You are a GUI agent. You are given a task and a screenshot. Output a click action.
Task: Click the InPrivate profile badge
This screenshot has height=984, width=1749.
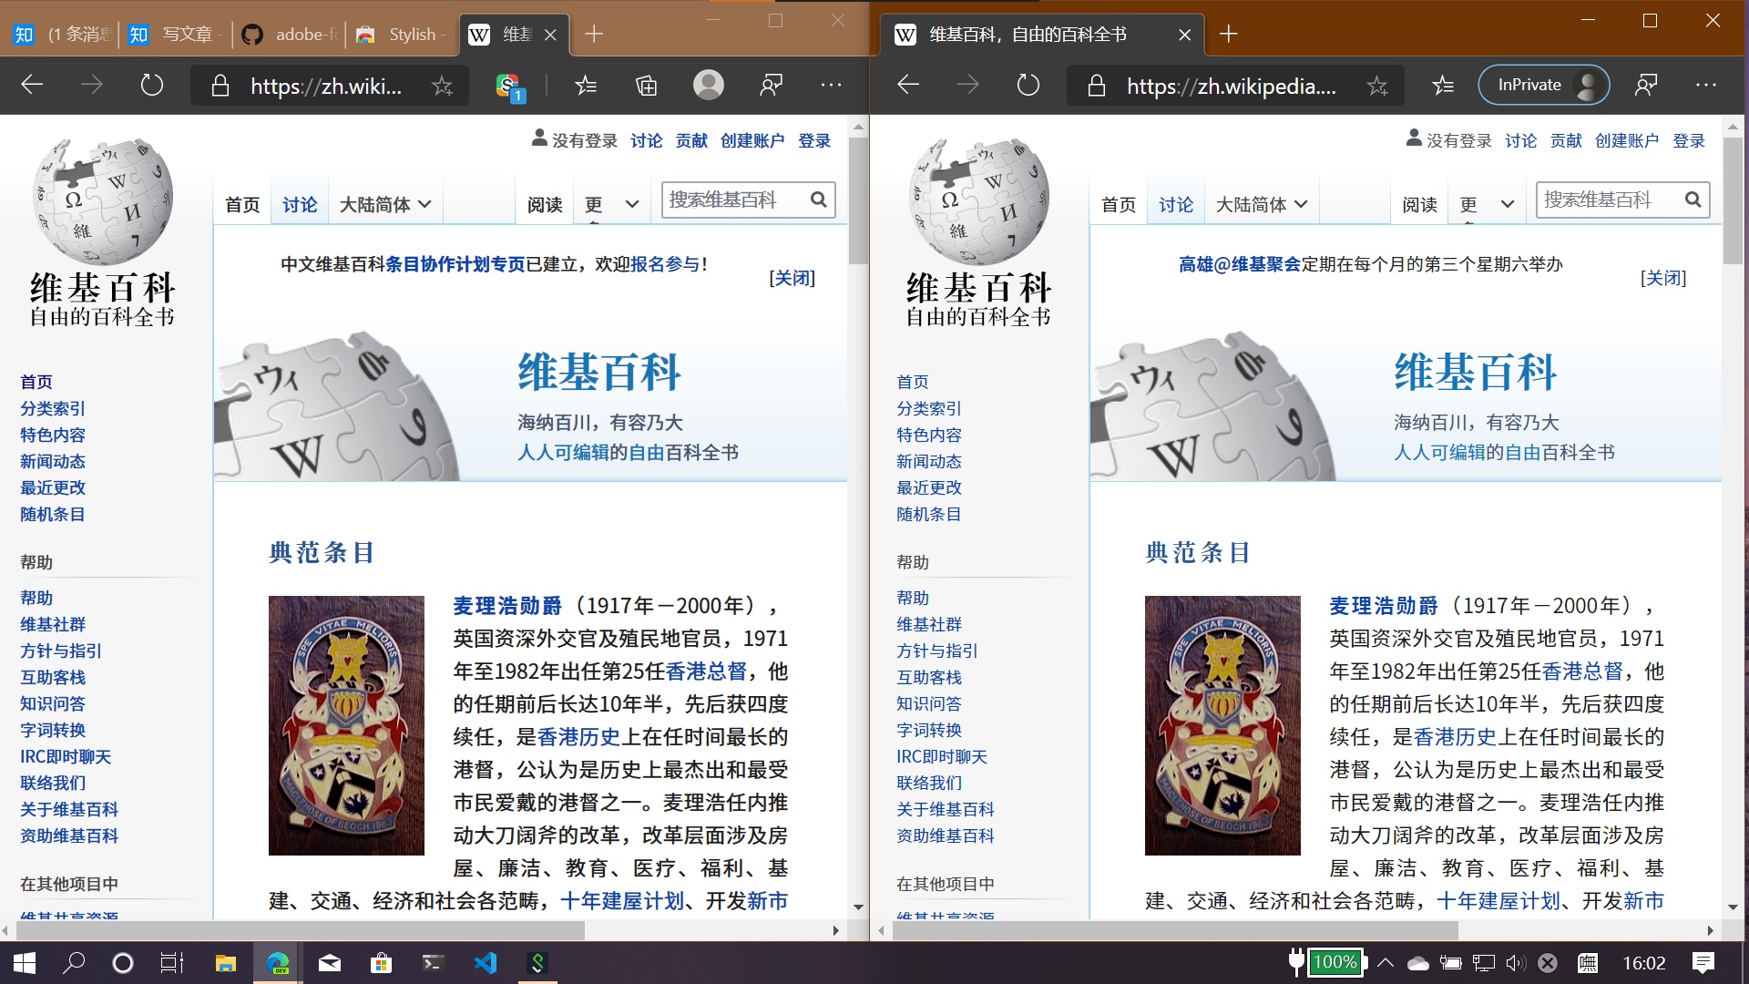click(1544, 85)
